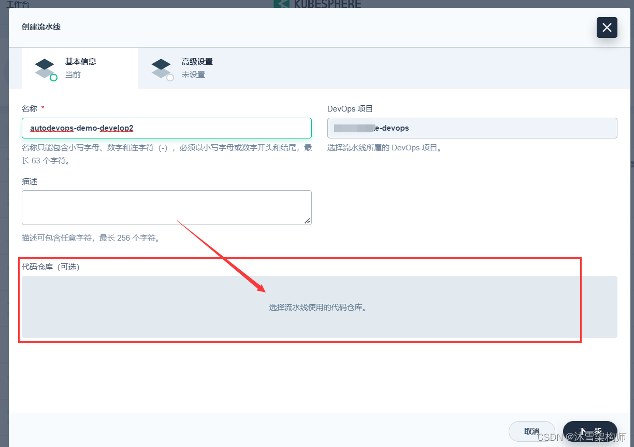Focus the 名称 input with autodevops-demo-develop2

tap(167, 128)
